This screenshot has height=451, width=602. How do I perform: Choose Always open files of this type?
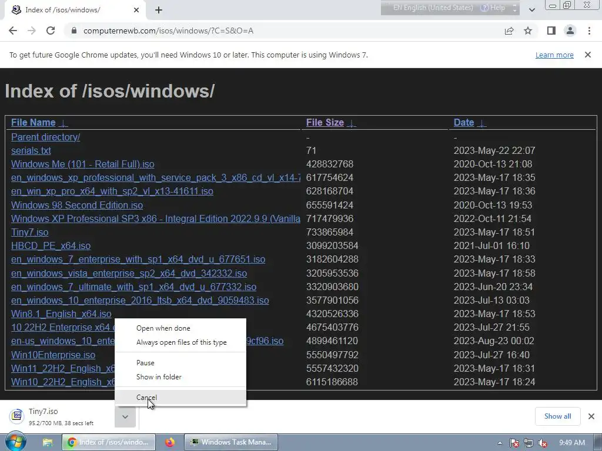pyautogui.click(x=180, y=342)
